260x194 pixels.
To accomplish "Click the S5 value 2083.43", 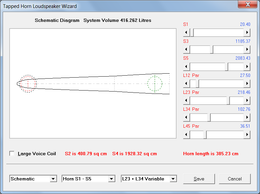I will (243, 58).
